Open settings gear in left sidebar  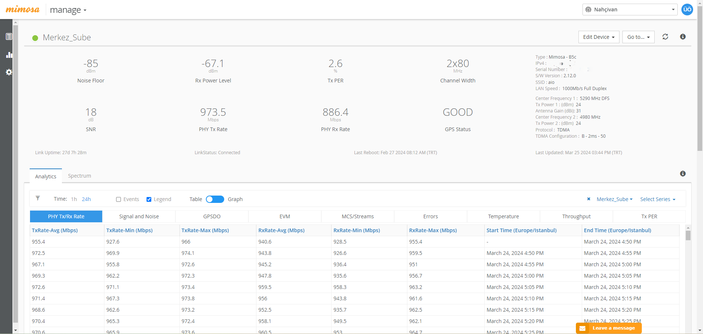[9, 72]
